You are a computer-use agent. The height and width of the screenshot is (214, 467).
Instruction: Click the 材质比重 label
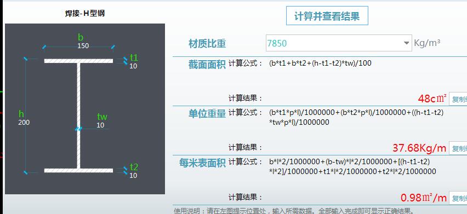coord(207,44)
